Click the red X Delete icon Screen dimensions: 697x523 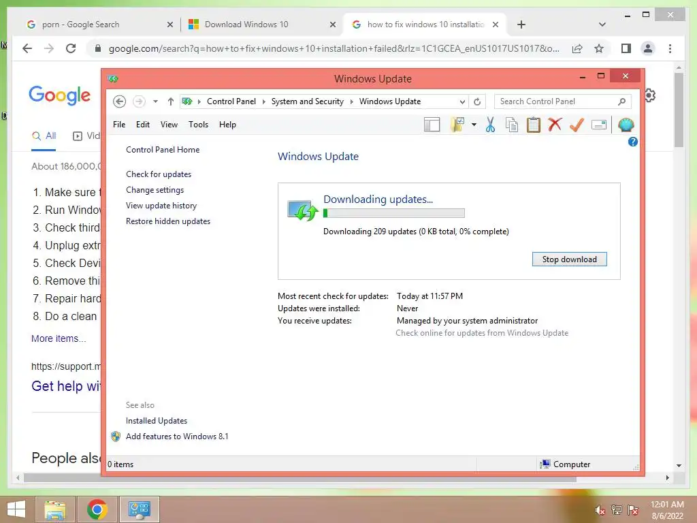pyautogui.click(x=555, y=125)
